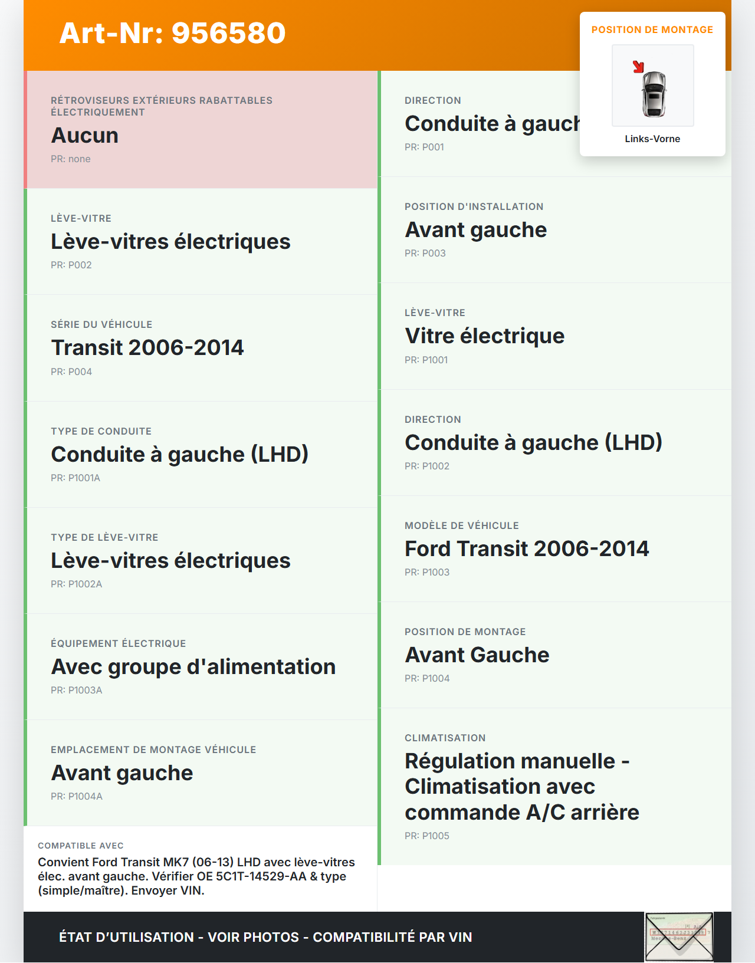Image resolution: width=755 pixels, height=963 pixels.
Task: Select Emplacement de montage véhicule card
Action: tap(201, 773)
